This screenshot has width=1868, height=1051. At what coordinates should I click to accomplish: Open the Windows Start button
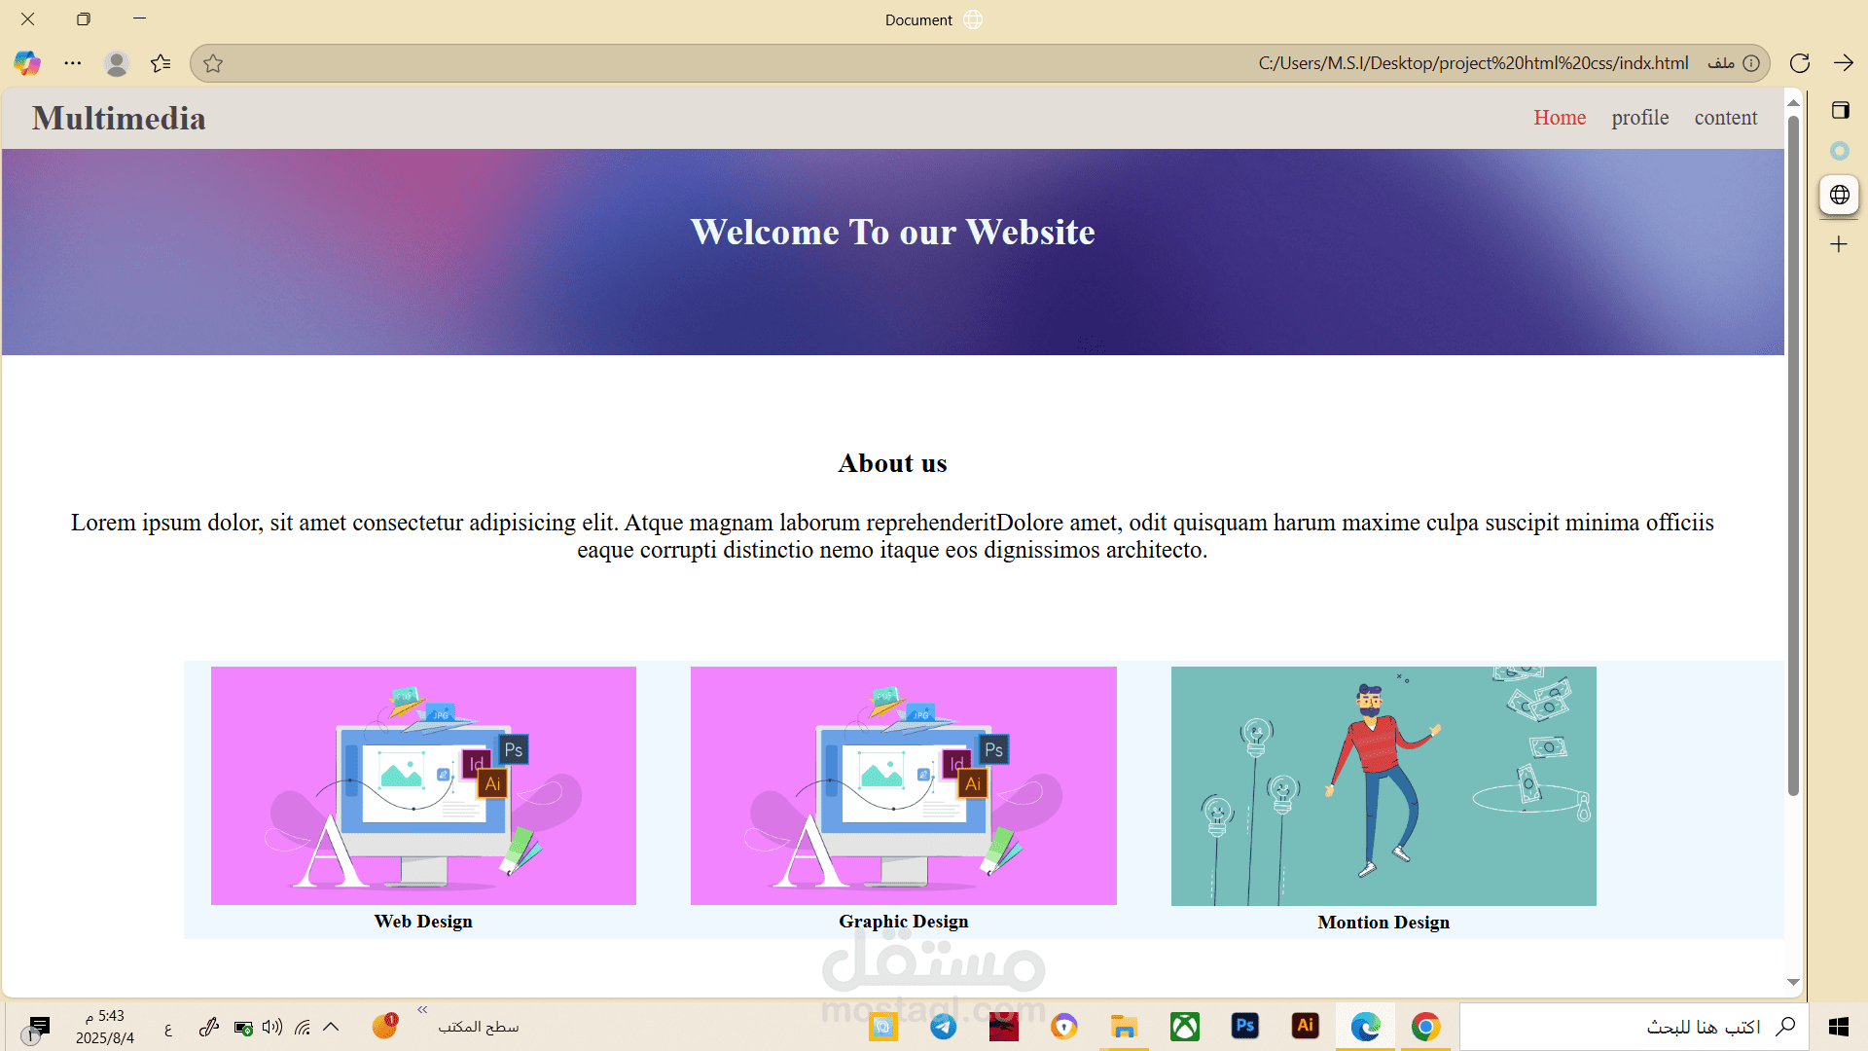(1838, 1027)
